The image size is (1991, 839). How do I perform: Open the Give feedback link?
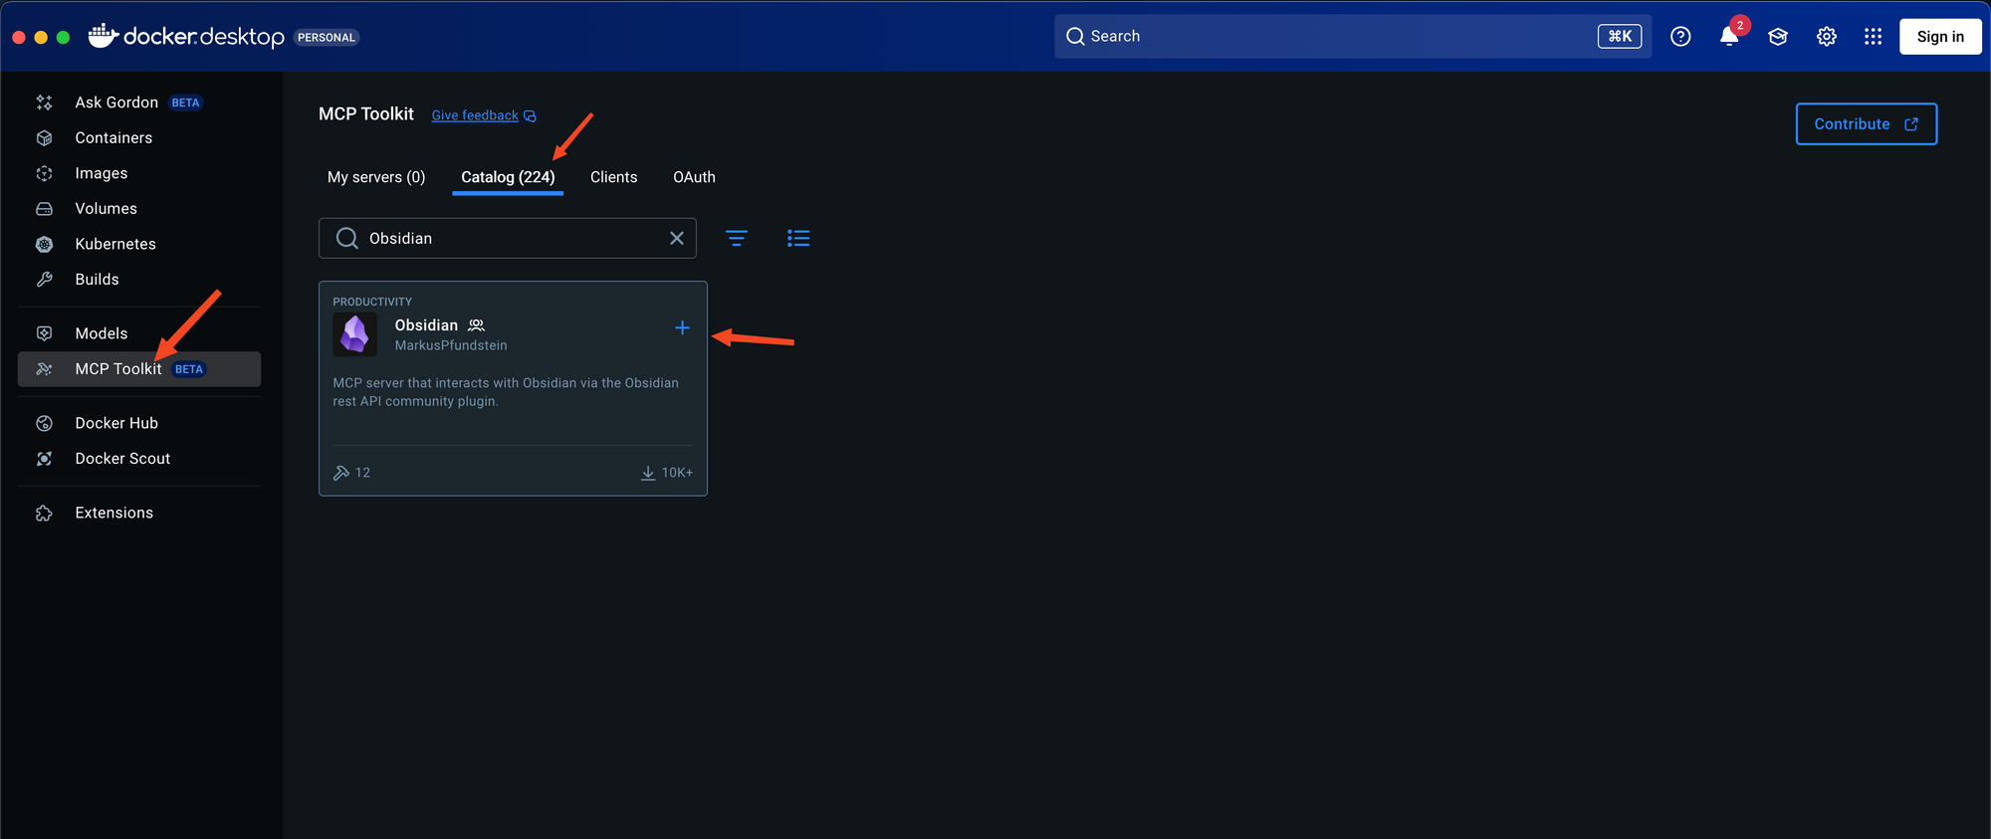coord(475,115)
